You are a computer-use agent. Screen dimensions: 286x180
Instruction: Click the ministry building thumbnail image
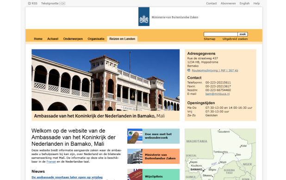135,156
